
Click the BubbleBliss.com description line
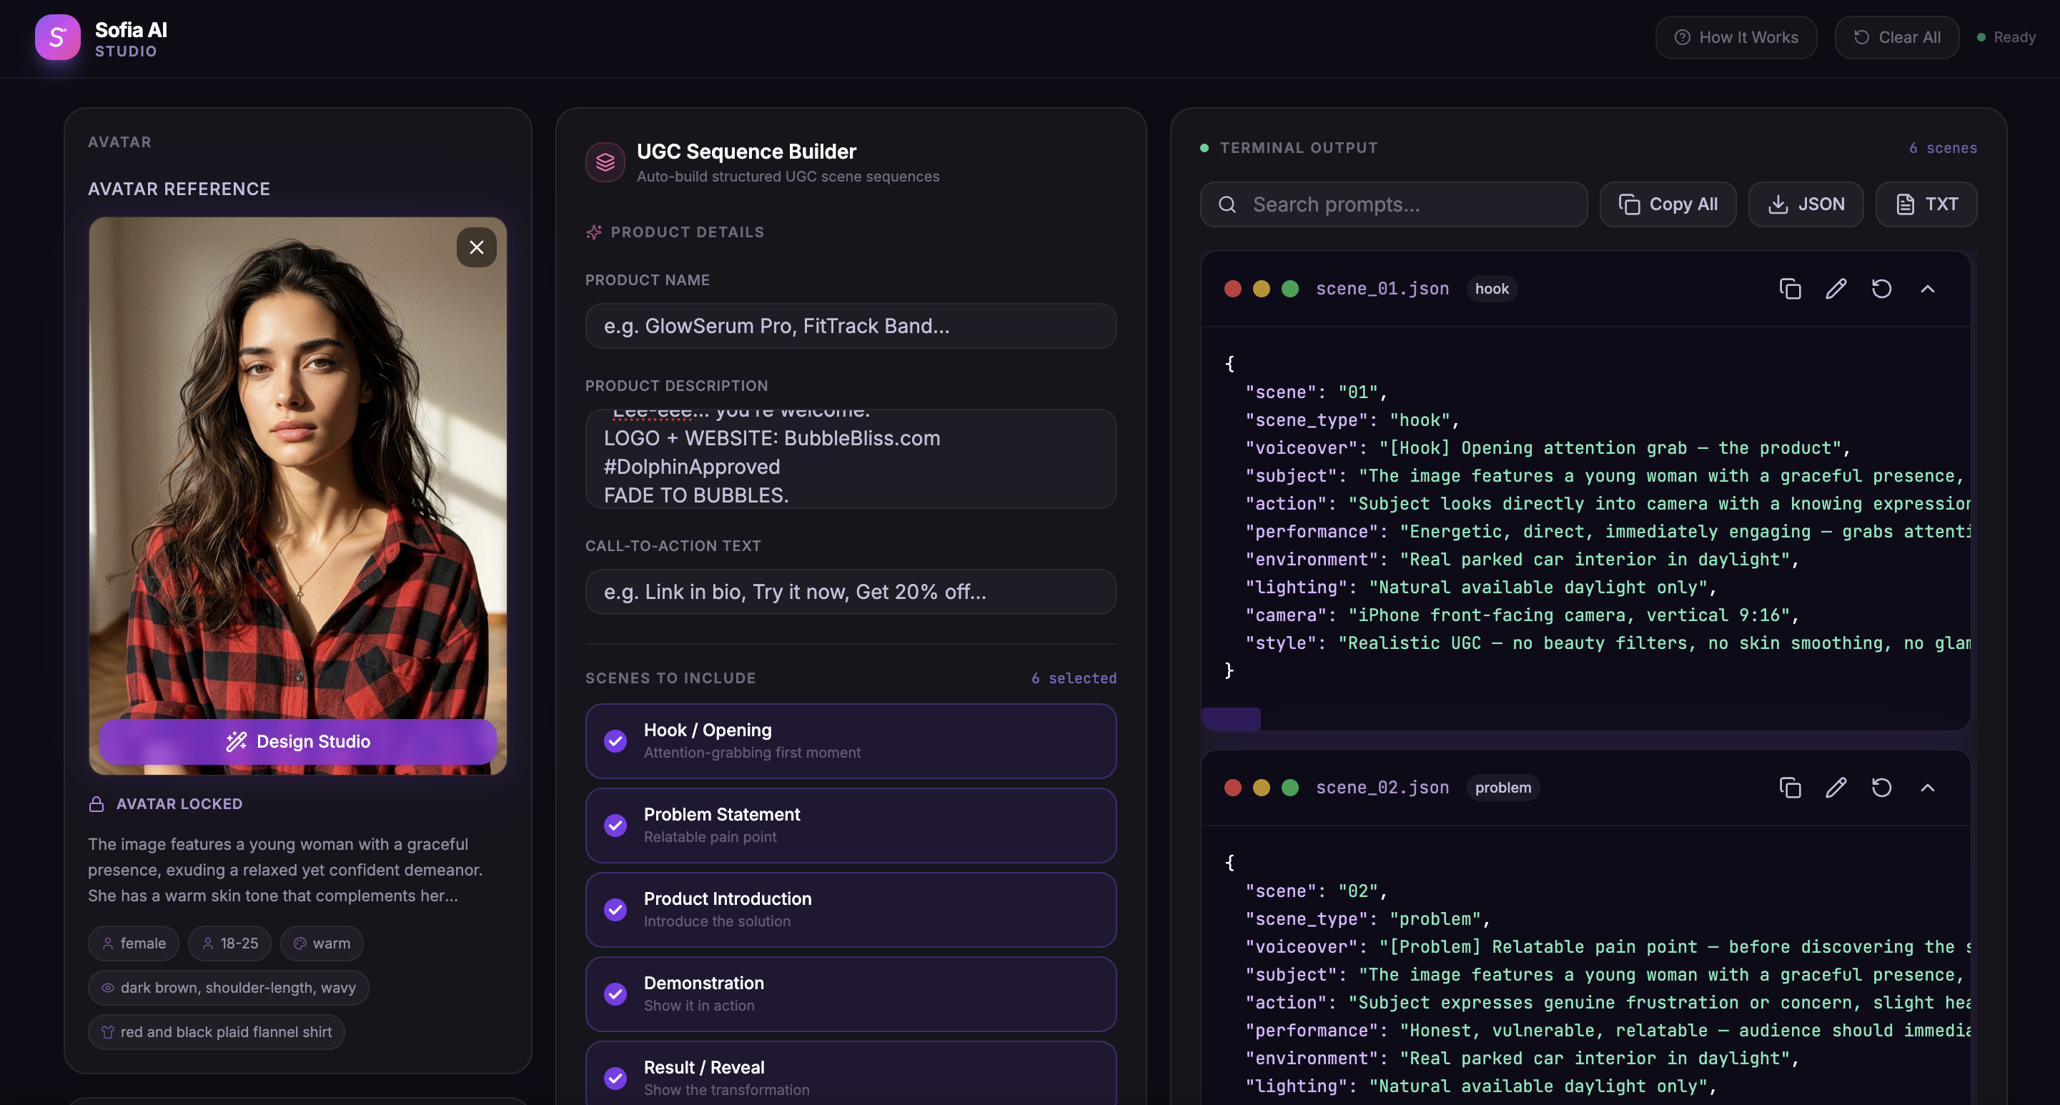tap(772, 438)
